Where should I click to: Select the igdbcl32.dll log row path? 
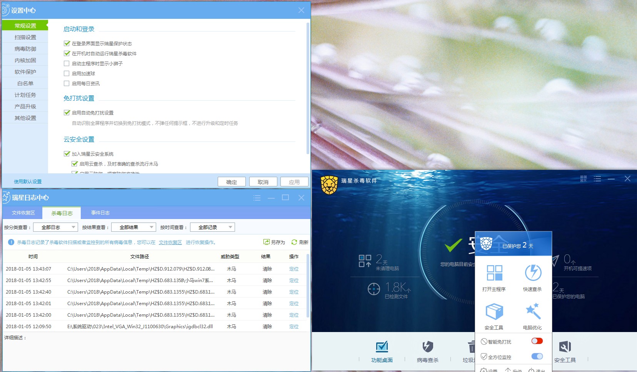(x=140, y=327)
